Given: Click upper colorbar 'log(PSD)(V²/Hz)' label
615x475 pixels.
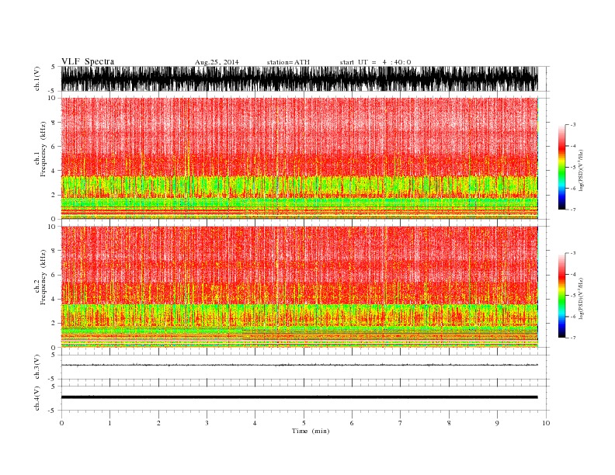Looking at the screenshot, I should [581, 170].
